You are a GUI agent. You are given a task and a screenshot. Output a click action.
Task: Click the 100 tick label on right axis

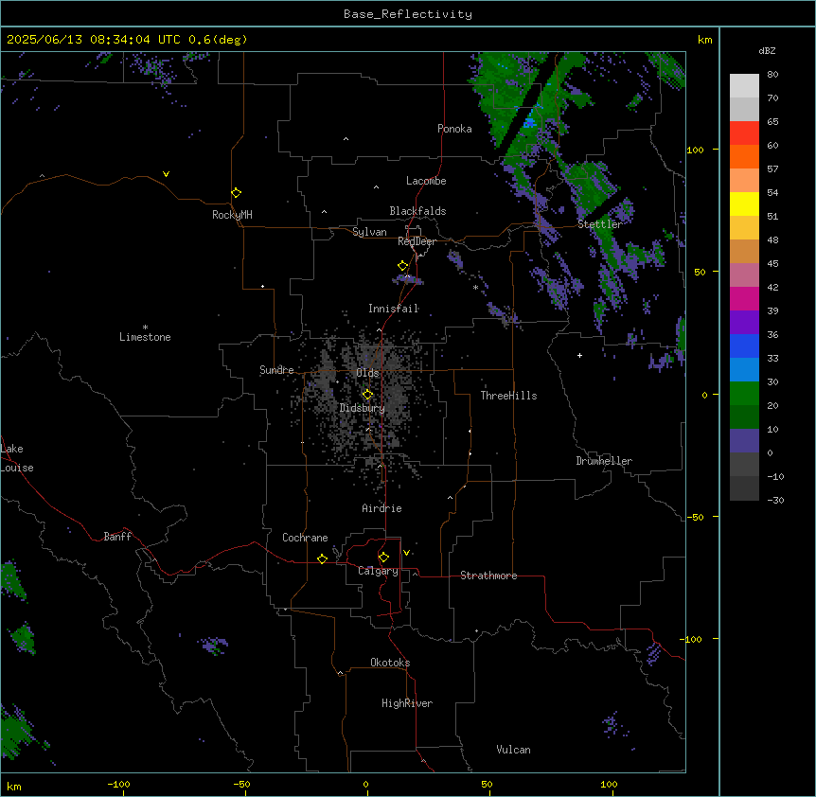pos(695,150)
